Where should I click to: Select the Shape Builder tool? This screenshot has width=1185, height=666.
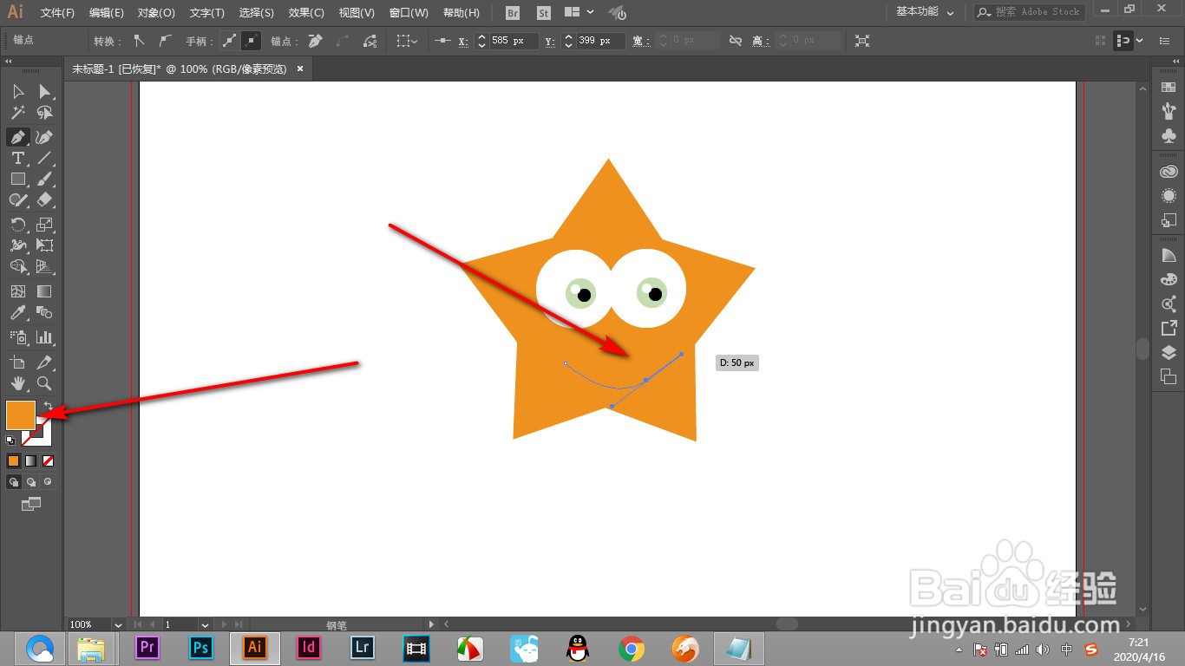pyautogui.click(x=17, y=266)
